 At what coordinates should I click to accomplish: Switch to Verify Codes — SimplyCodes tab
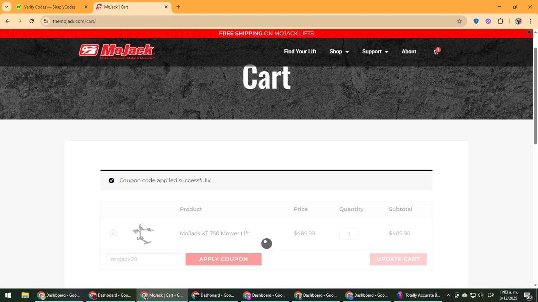[50, 7]
